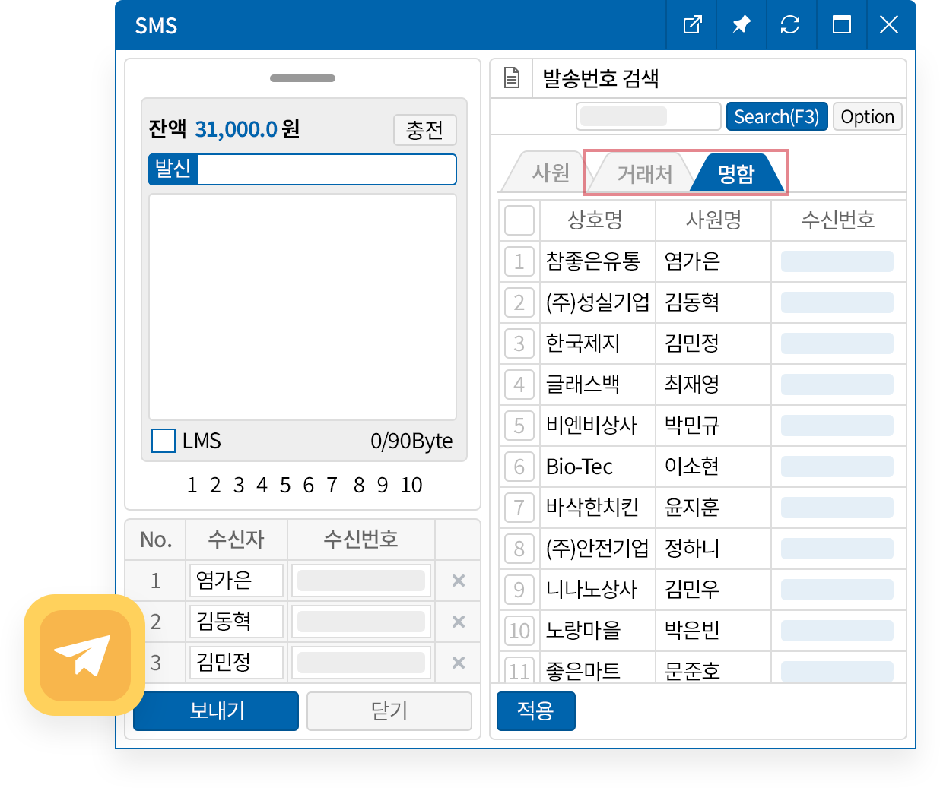This screenshot has height=788, width=940.
Task: Switch to the 거래처 tab
Action: 643,174
